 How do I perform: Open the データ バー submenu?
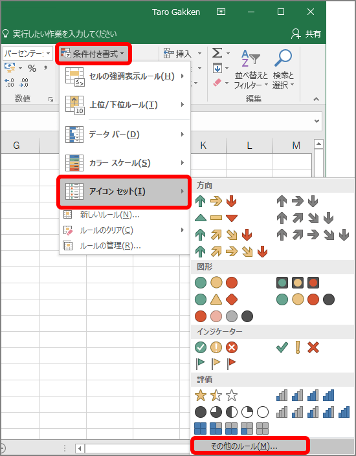point(124,135)
